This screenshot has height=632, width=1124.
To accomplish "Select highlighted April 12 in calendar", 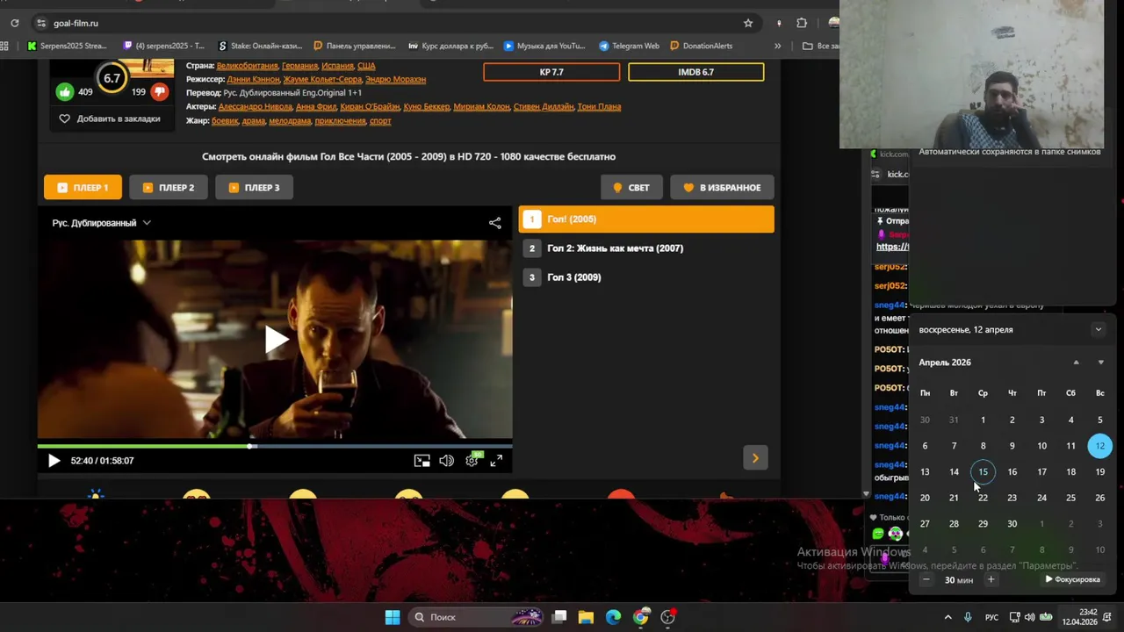I will [1099, 446].
